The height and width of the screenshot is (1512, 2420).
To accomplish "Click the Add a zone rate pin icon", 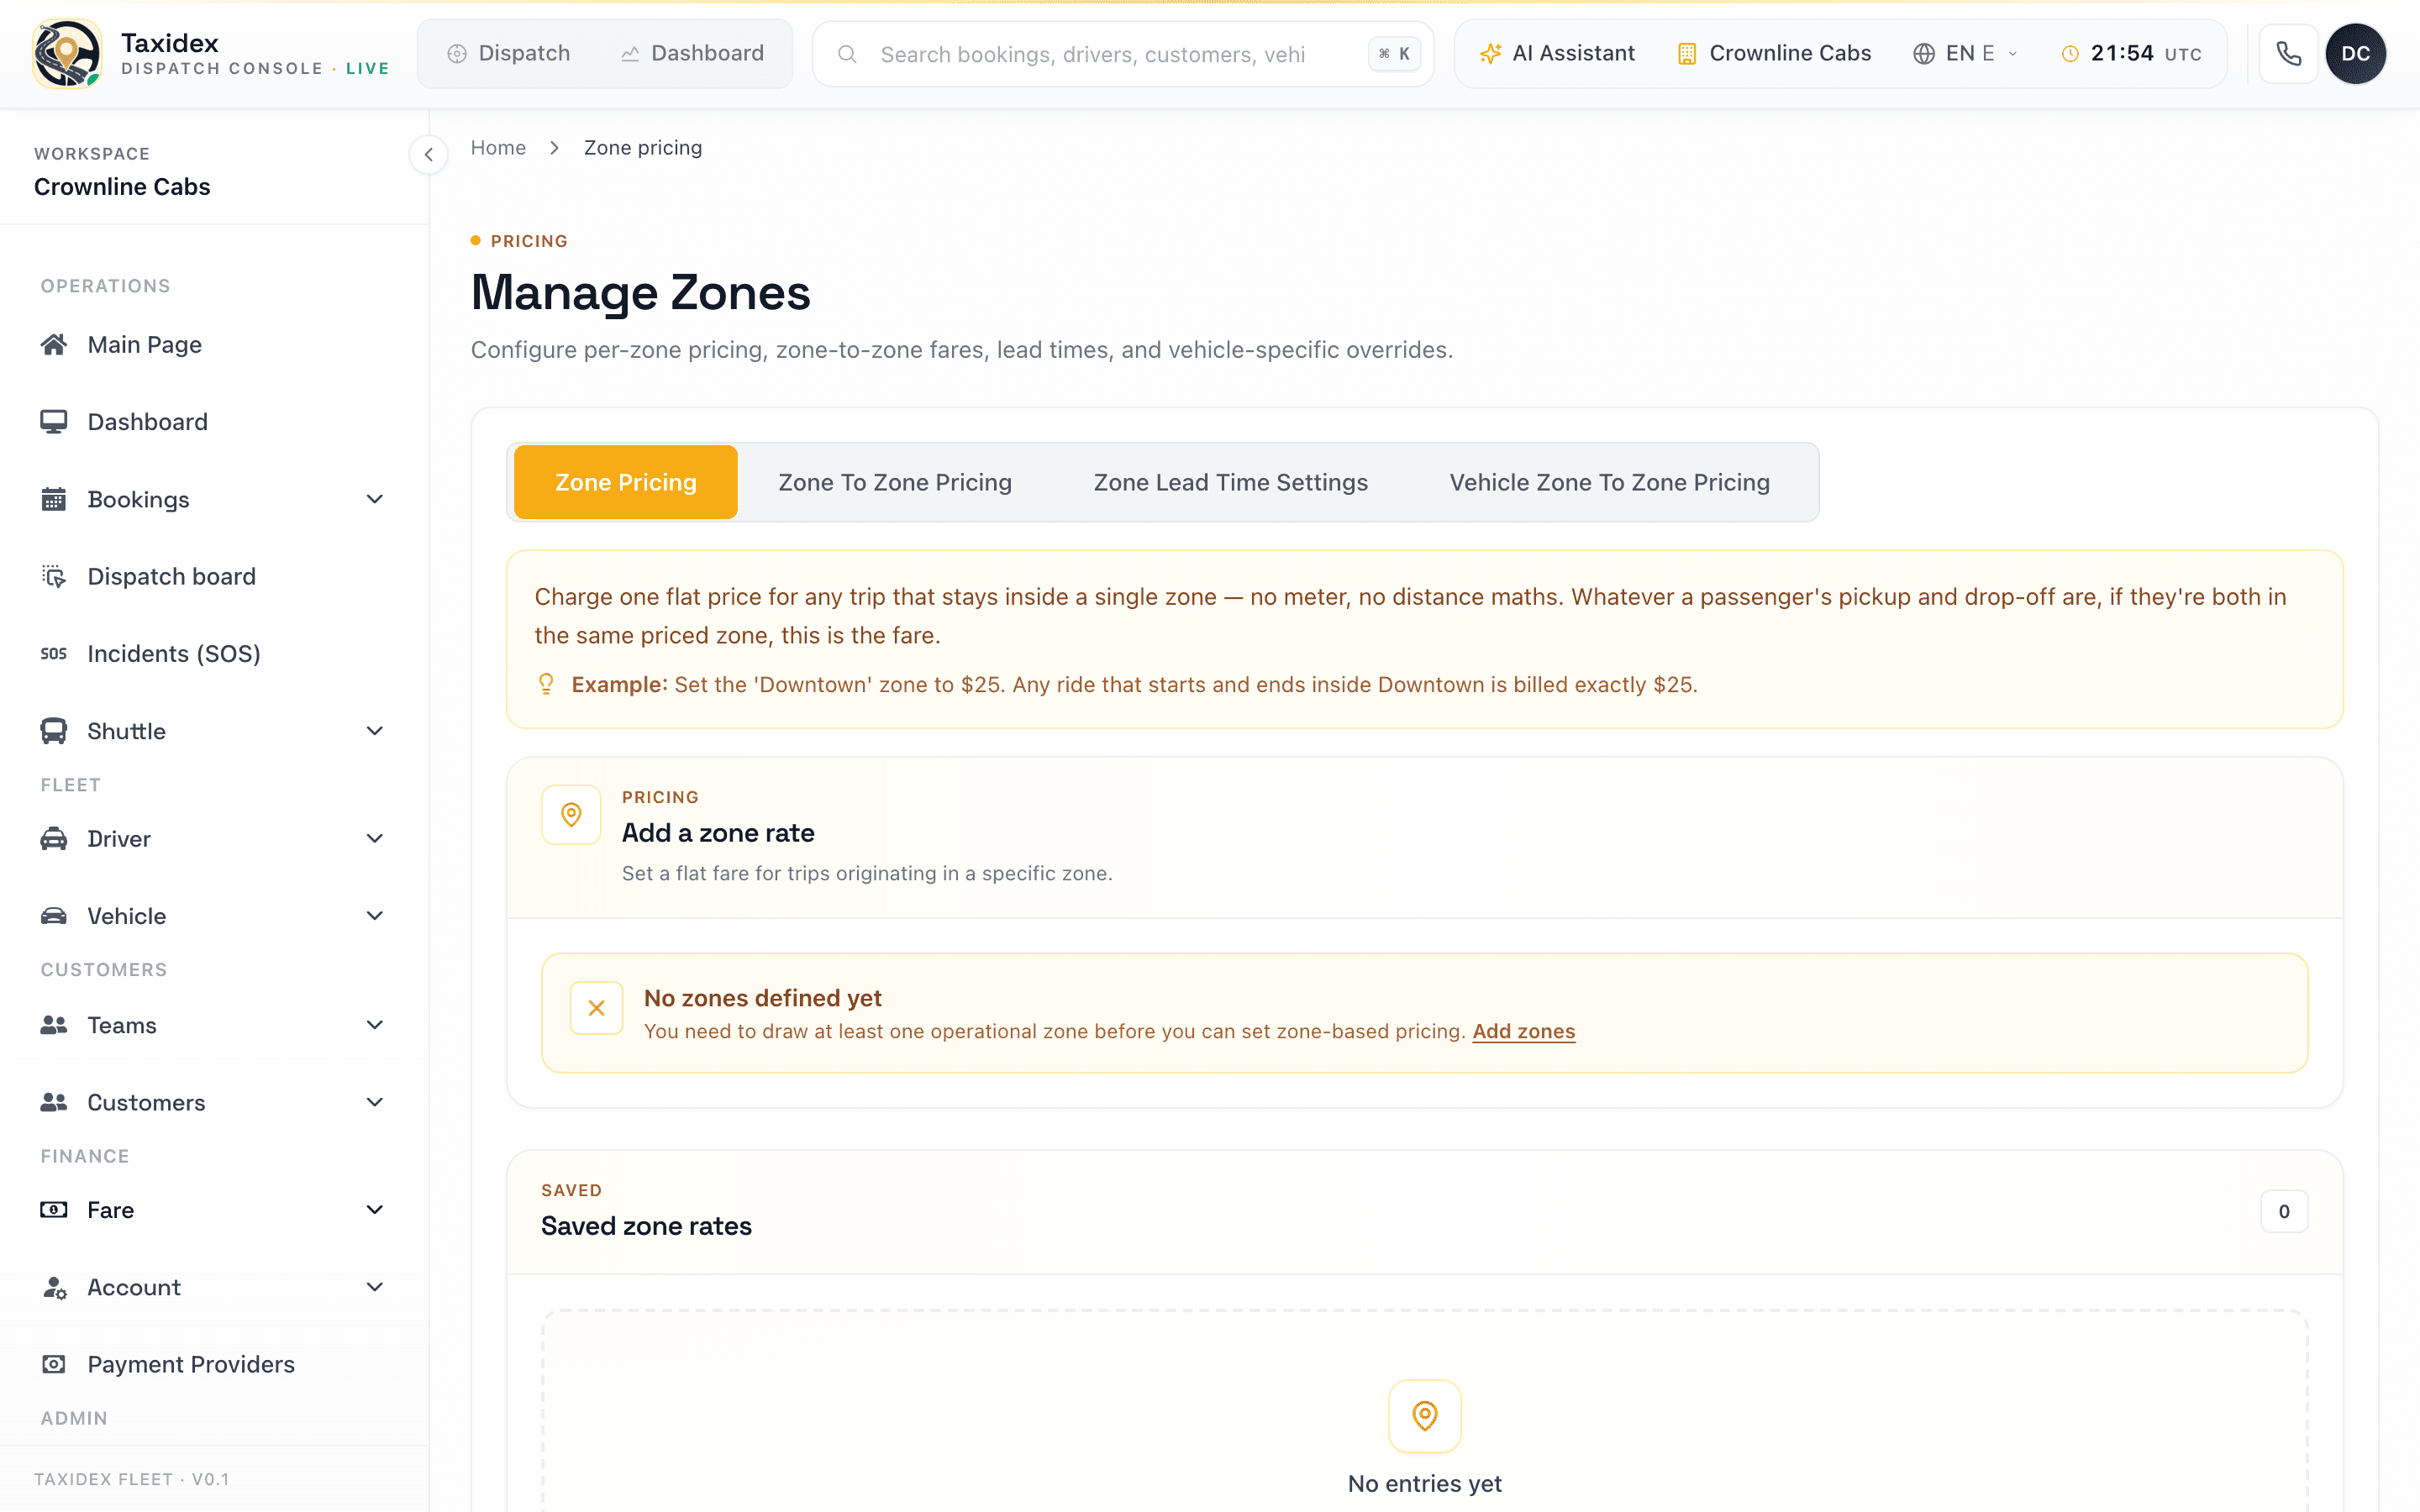I will pyautogui.click(x=571, y=815).
